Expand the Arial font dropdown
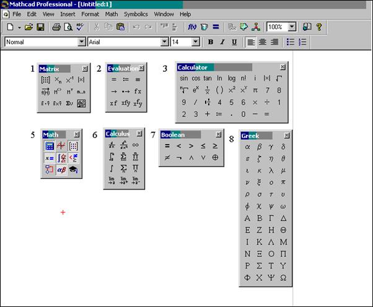 [x=164, y=42]
